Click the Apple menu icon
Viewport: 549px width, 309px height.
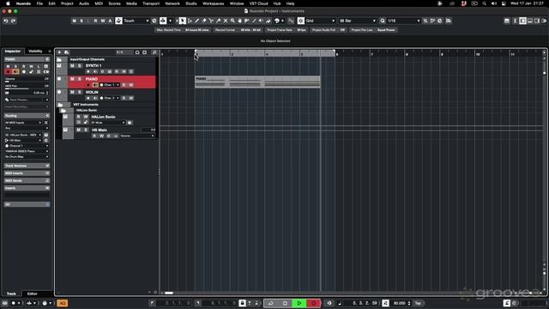coord(8,3)
